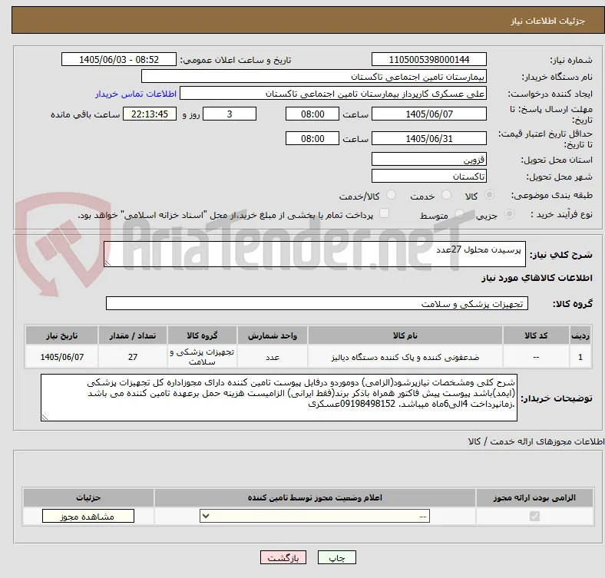The height and width of the screenshot is (578, 605).
Task: Click the کد کالا column header
Action: [x=536, y=335]
